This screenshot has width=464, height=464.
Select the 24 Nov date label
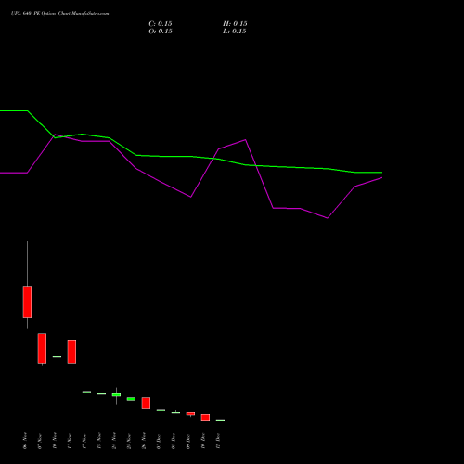click(x=114, y=441)
